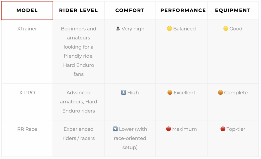Click the down-triangle icon beside Lower
Screen dimensions: 261x159
(x=115, y=129)
